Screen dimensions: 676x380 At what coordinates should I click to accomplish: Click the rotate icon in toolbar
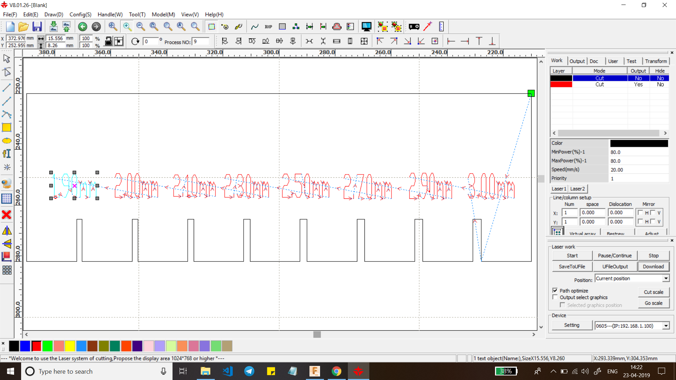pyautogui.click(x=135, y=42)
